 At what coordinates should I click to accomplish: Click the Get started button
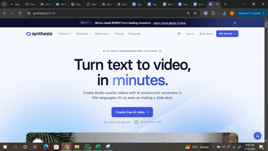point(227,34)
